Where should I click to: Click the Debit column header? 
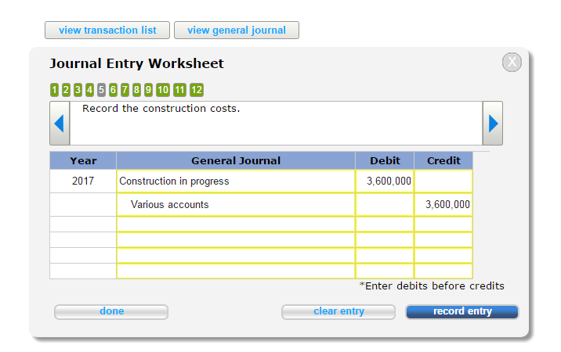point(385,160)
